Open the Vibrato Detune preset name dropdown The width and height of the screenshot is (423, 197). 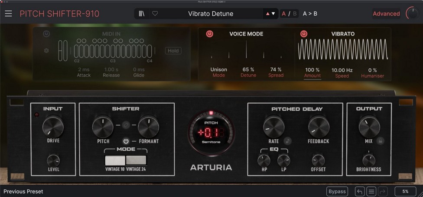211,14
